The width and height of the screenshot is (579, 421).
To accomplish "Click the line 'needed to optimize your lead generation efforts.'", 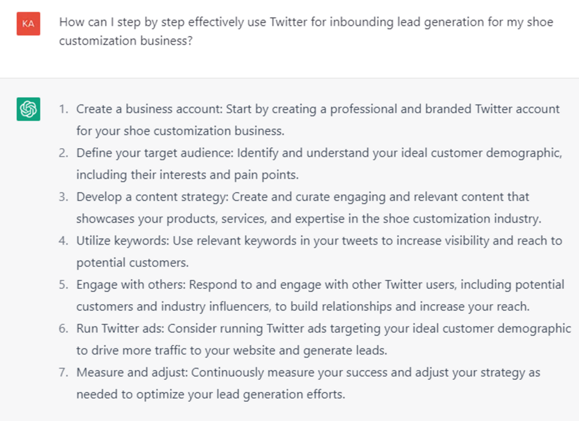I will click(210, 394).
